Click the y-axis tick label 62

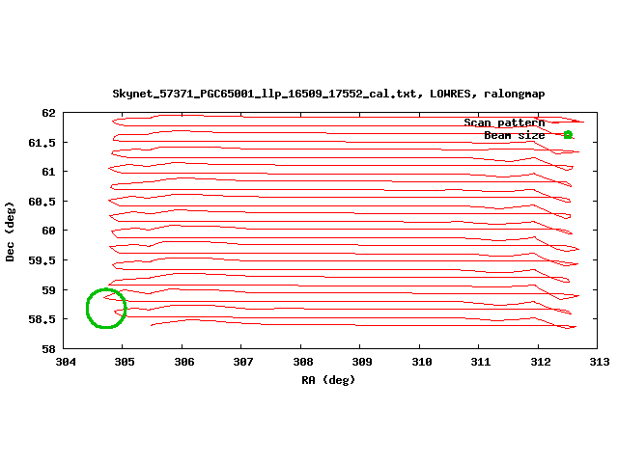tap(49, 113)
